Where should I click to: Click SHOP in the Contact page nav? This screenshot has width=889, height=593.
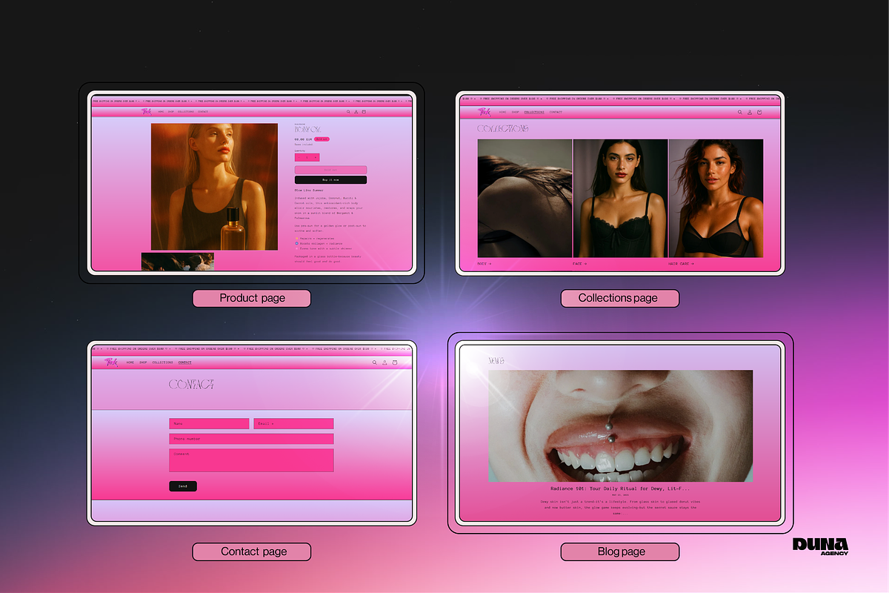pyautogui.click(x=143, y=362)
